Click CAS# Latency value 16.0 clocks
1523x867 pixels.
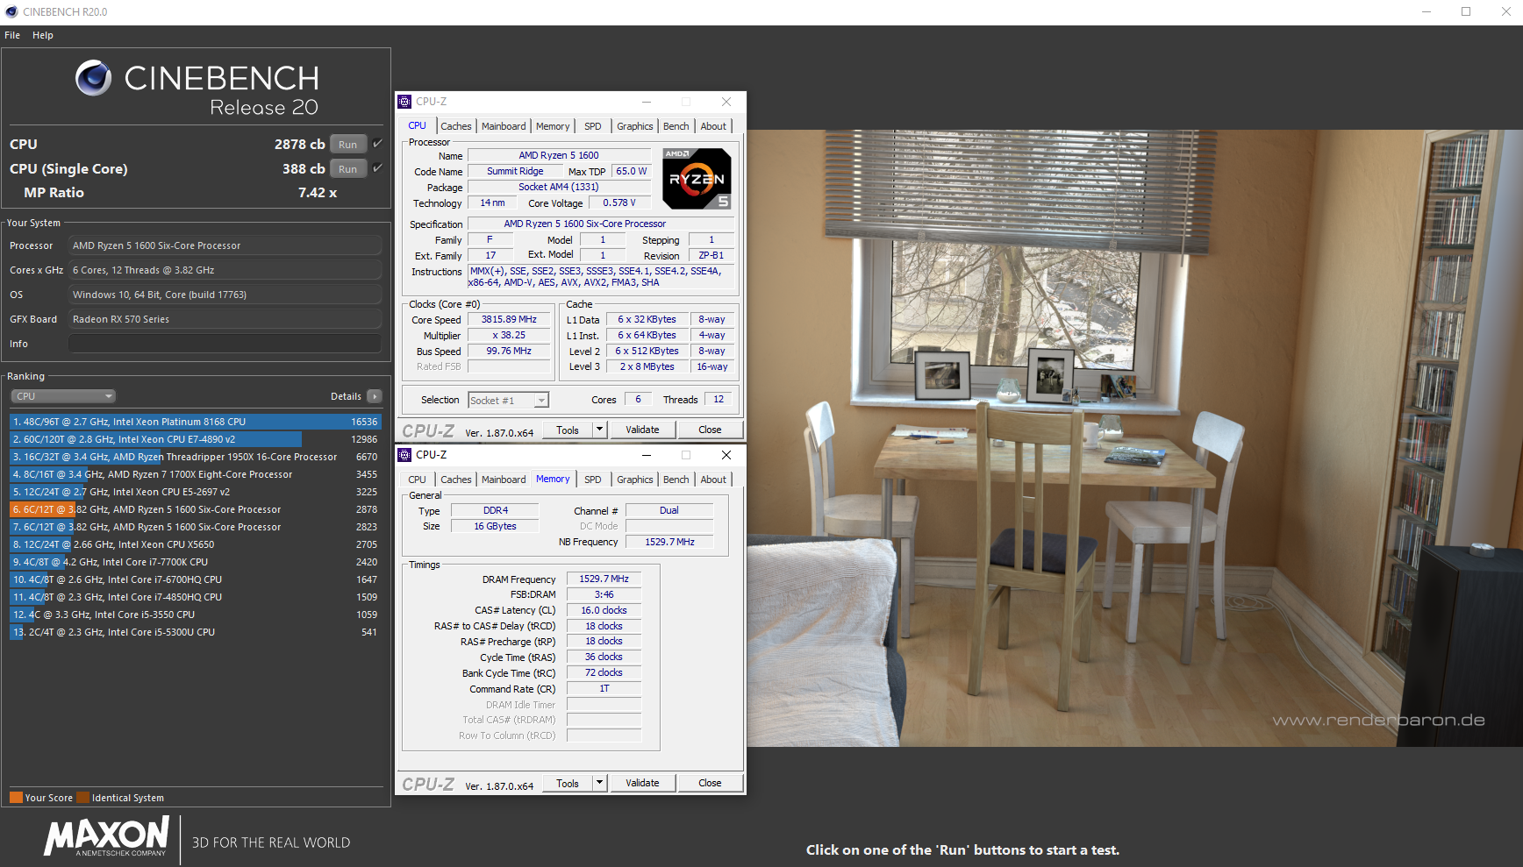[x=604, y=611]
